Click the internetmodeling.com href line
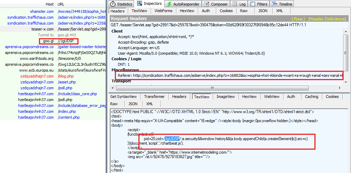351x173 pixels. pyautogui.click(x=180, y=153)
